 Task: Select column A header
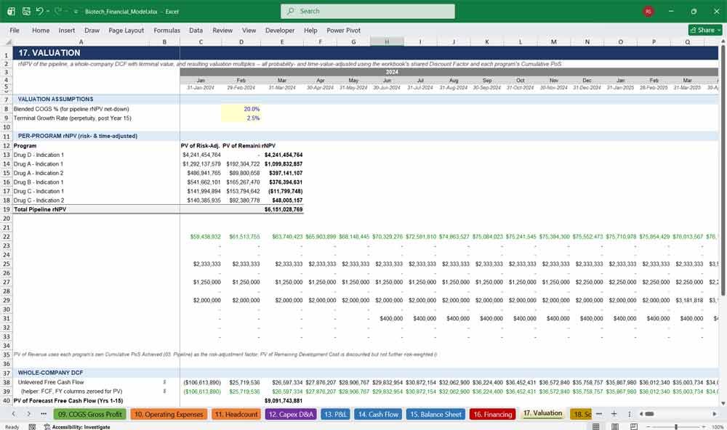click(81, 41)
